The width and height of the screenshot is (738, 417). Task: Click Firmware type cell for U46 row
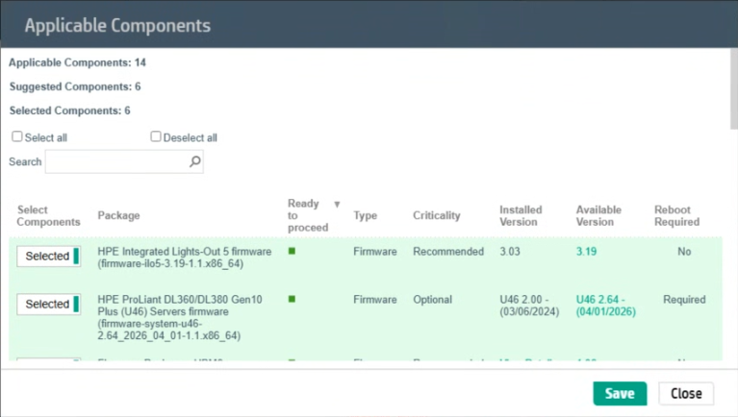375,300
